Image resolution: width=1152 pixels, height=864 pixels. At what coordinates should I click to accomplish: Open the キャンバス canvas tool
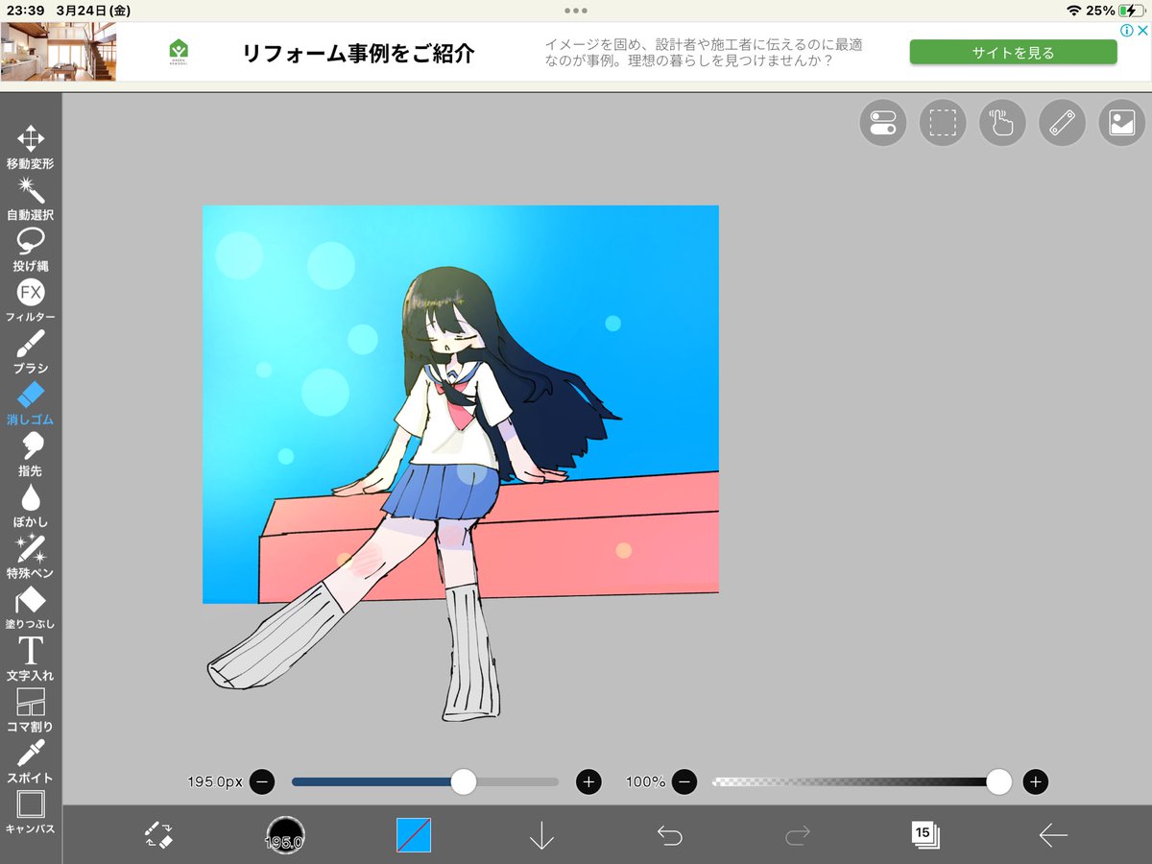click(x=31, y=812)
